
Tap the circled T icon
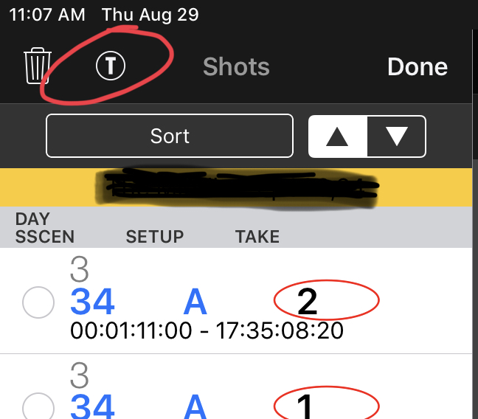pyautogui.click(x=111, y=66)
